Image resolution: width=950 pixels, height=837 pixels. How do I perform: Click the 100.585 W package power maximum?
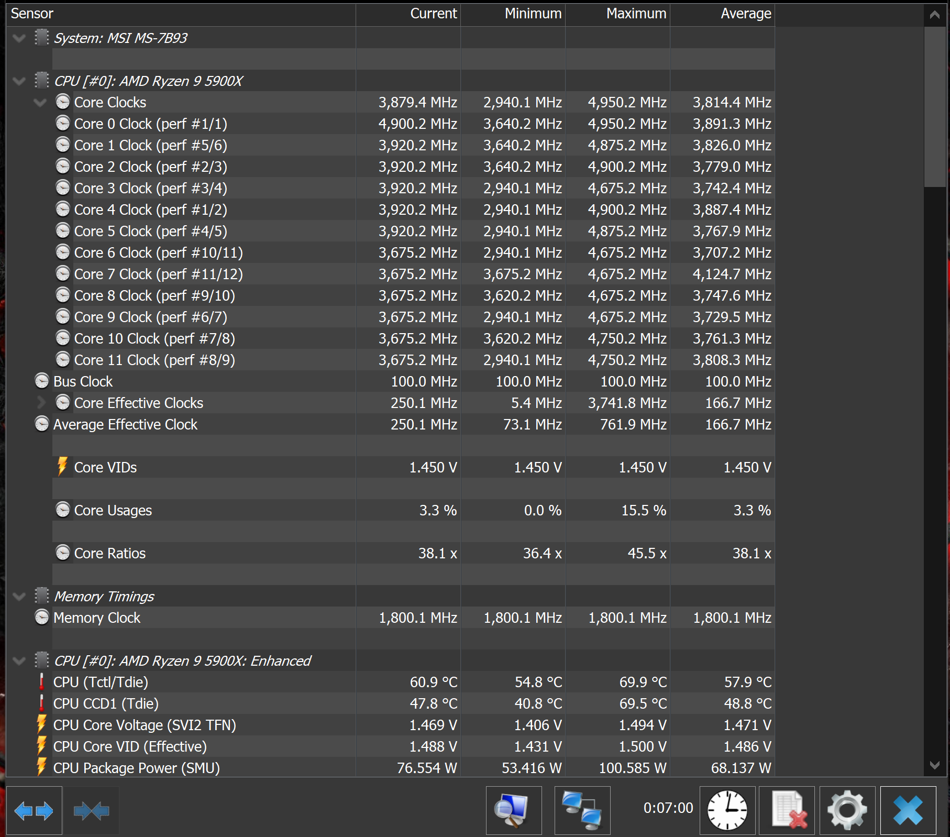(633, 768)
